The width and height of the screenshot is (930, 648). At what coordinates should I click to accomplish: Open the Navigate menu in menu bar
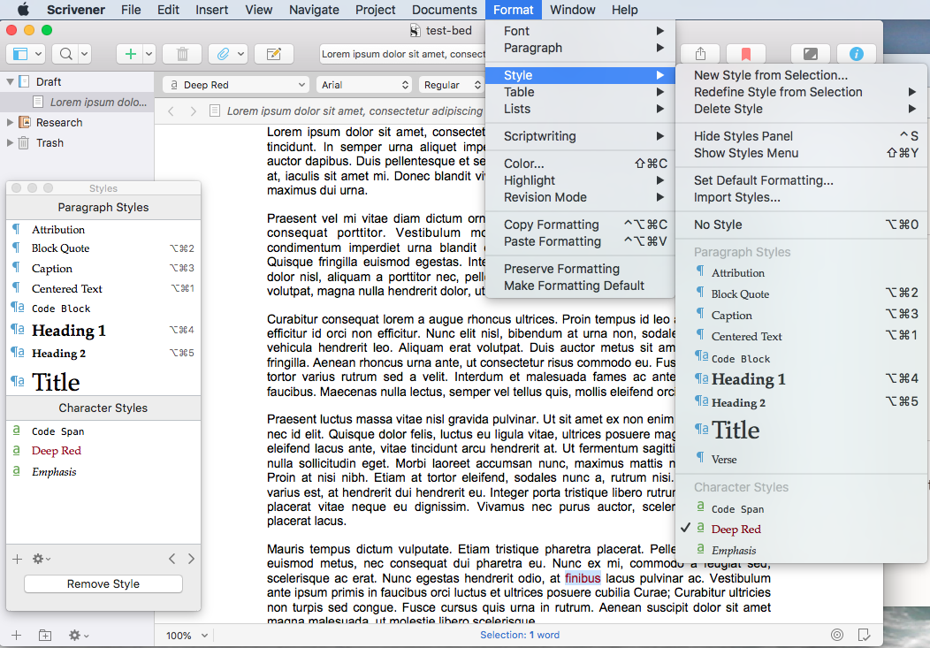[x=314, y=10]
